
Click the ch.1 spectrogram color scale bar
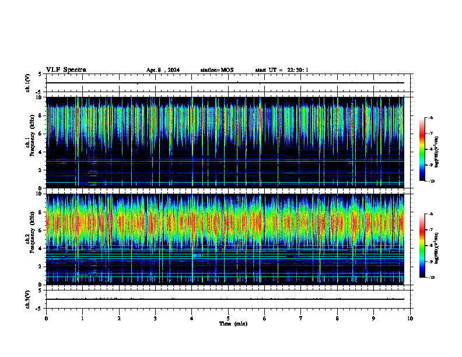pos(422,149)
